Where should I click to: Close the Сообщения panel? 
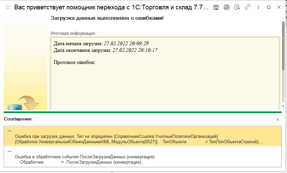pyautogui.click(x=278, y=119)
